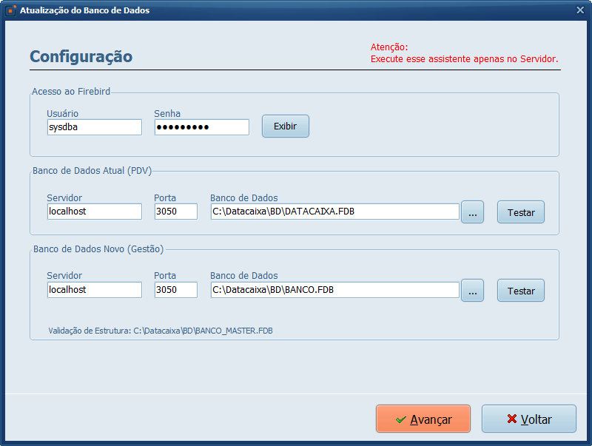Click the BANCO.FDB database path field
The height and width of the screenshot is (446, 592).
coord(334,290)
